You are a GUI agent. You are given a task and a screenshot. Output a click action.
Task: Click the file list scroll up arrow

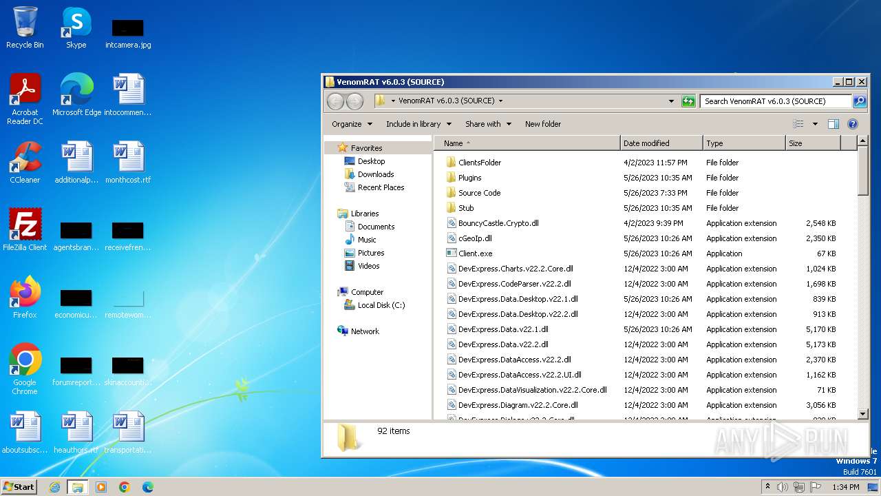click(863, 142)
